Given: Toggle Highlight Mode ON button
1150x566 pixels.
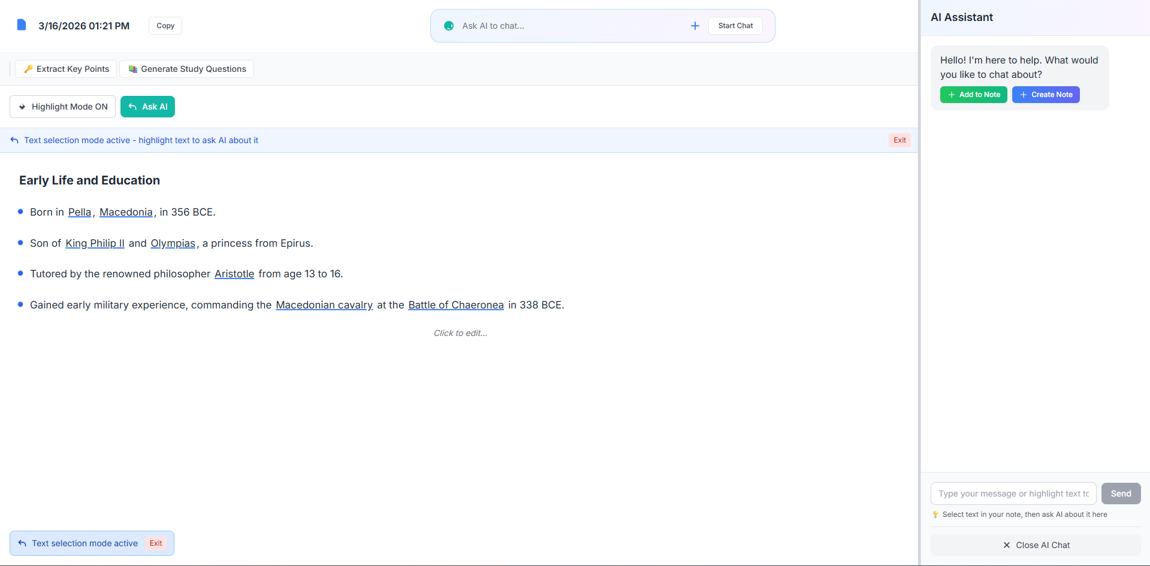Looking at the screenshot, I should pyautogui.click(x=62, y=107).
